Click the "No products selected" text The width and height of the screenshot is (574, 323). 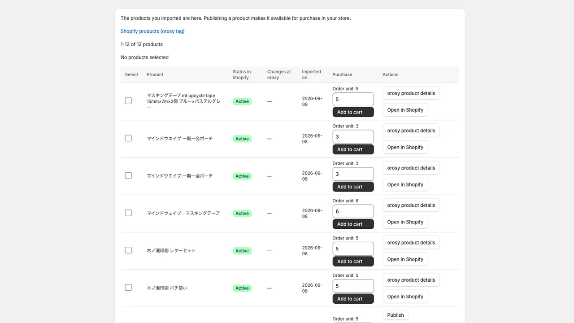point(144,57)
